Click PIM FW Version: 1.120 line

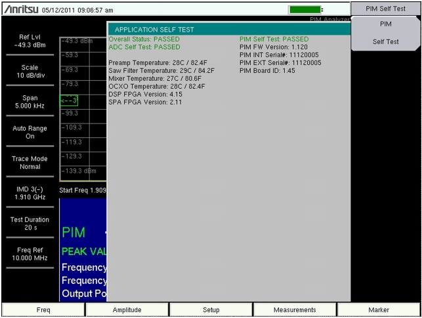click(x=274, y=47)
